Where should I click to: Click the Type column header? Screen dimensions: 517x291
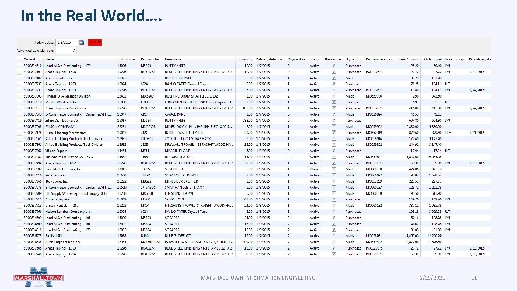pyautogui.click(x=350, y=59)
